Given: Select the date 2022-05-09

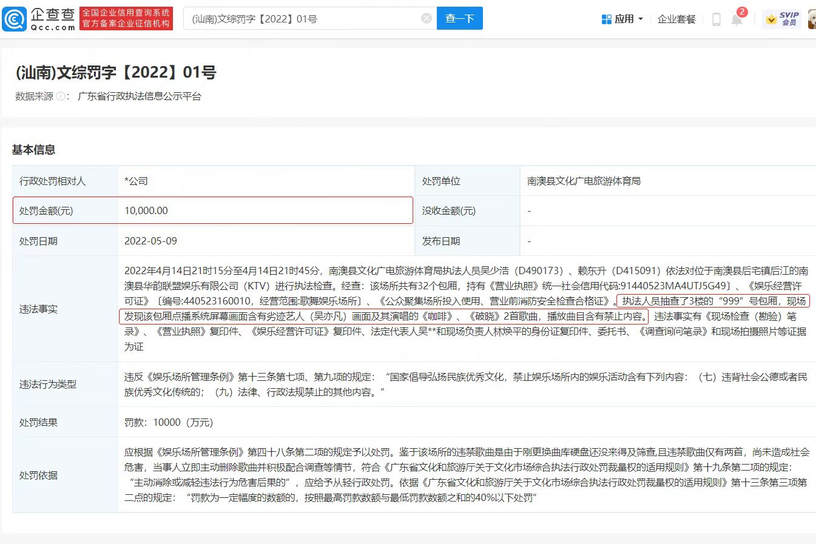Looking at the screenshot, I should click(x=150, y=241).
